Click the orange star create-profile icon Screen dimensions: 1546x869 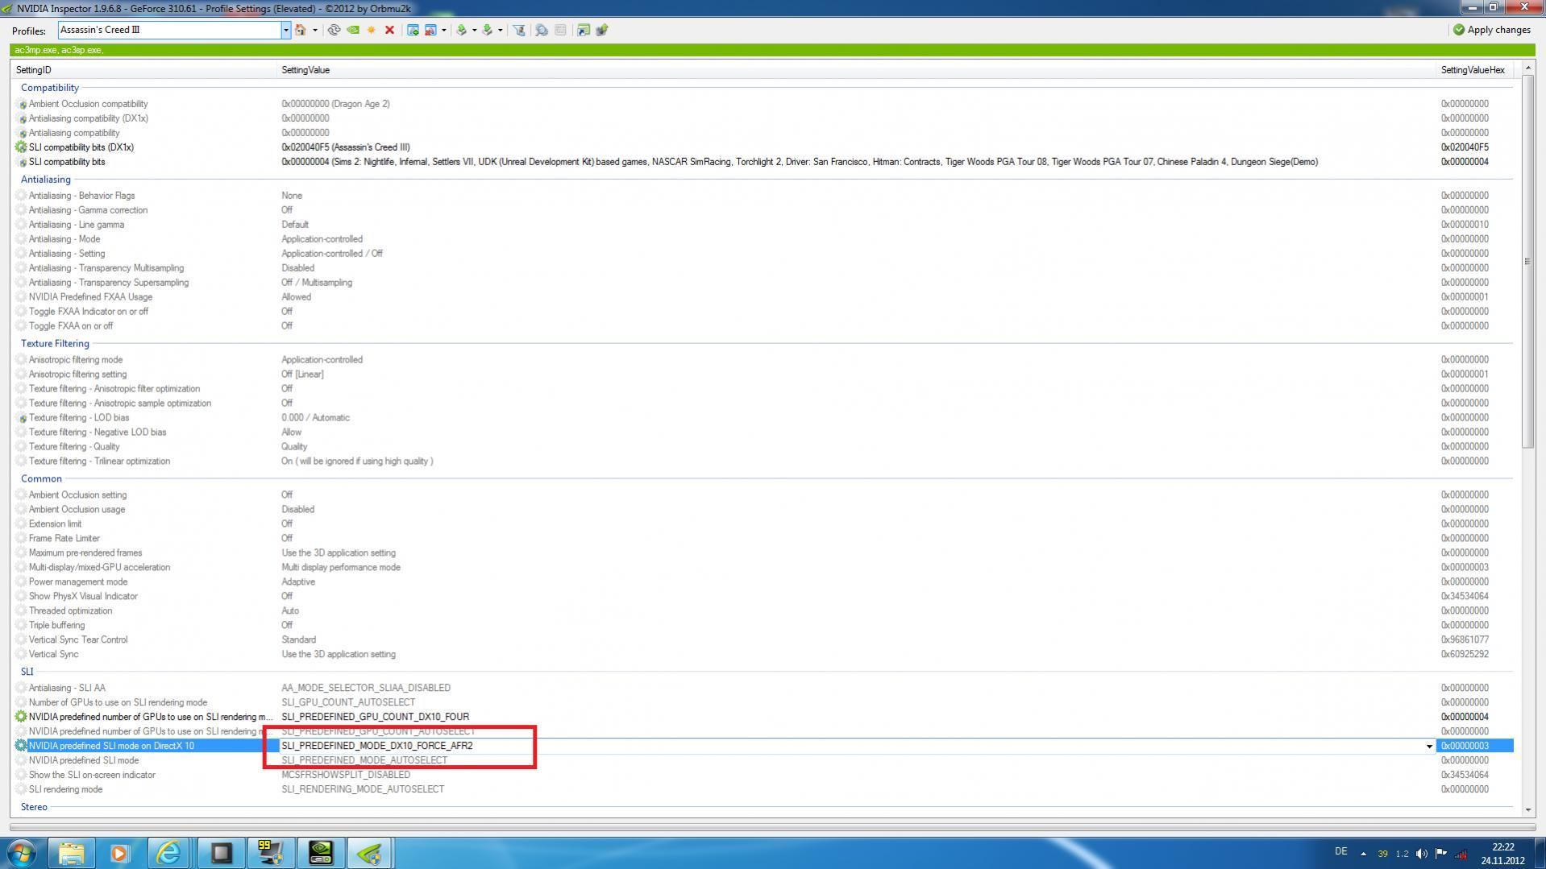(x=371, y=30)
